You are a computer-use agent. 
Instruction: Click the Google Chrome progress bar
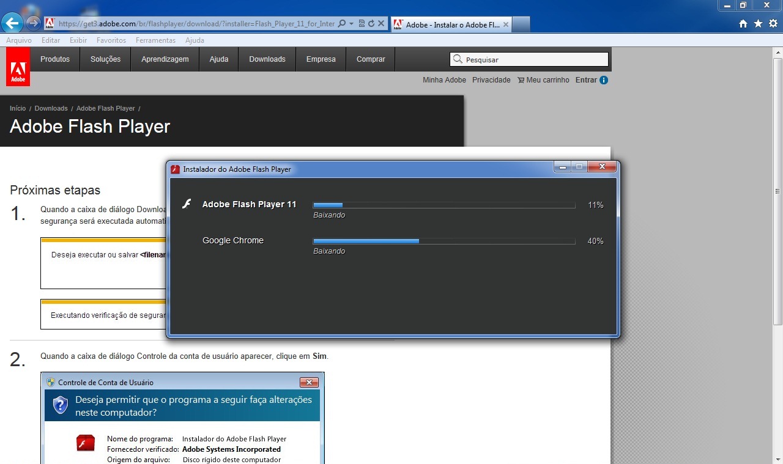pyautogui.click(x=444, y=241)
